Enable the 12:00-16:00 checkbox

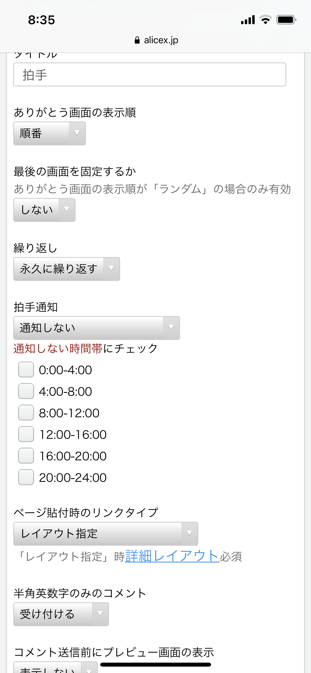[x=26, y=434]
